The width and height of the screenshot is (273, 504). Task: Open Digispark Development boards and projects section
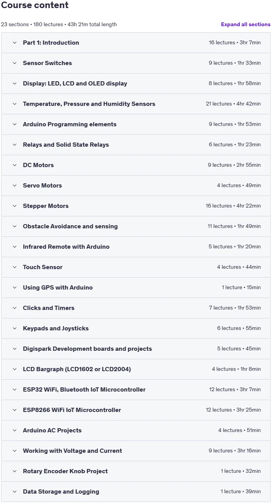pos(136,349)
